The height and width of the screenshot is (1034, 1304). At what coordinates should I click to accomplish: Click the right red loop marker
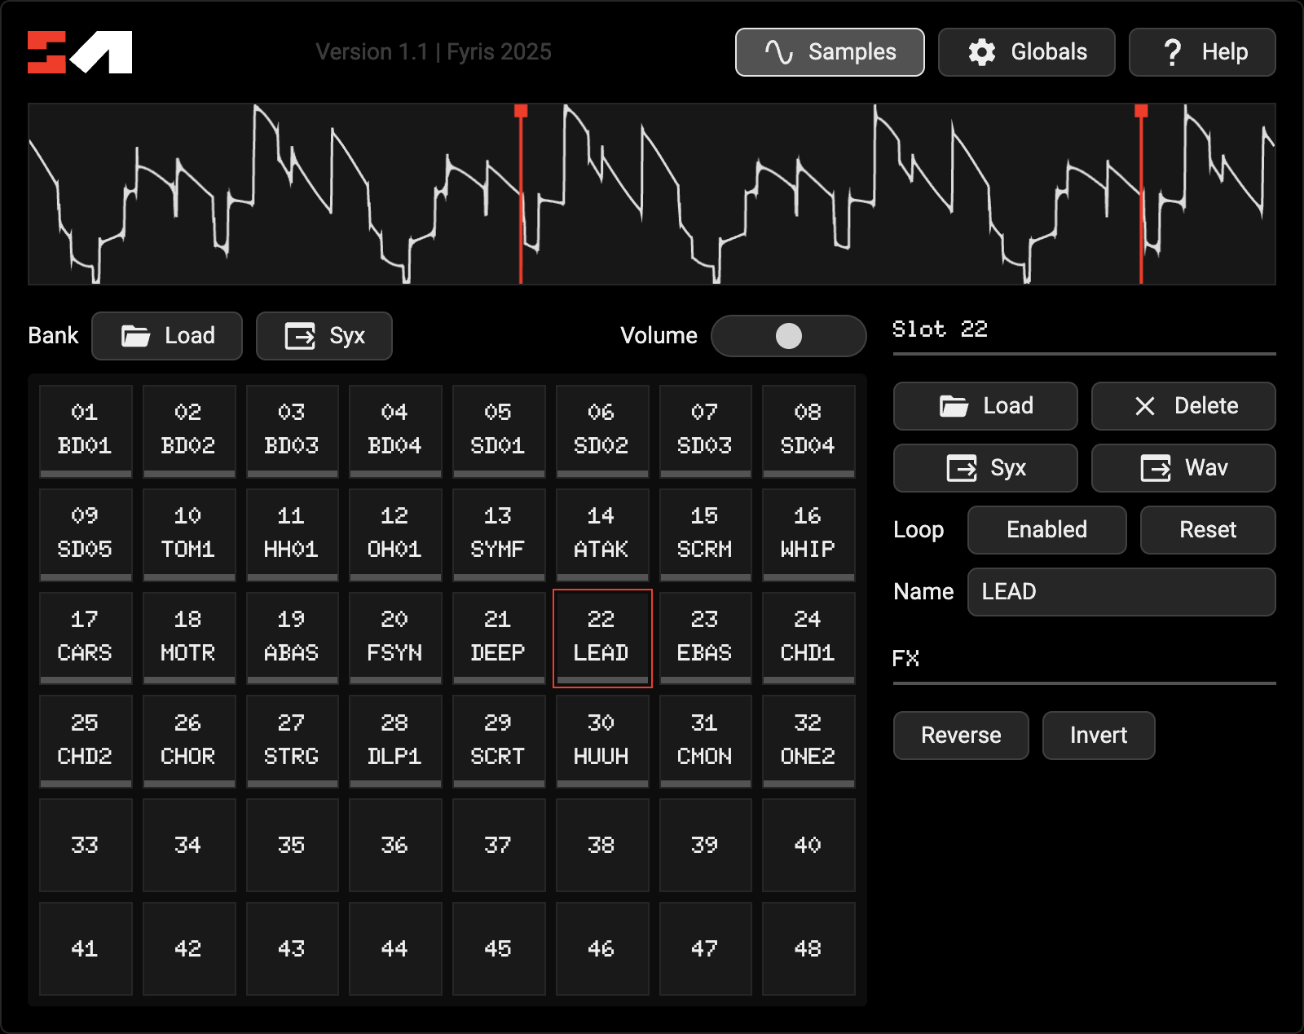coord(1141,112)
